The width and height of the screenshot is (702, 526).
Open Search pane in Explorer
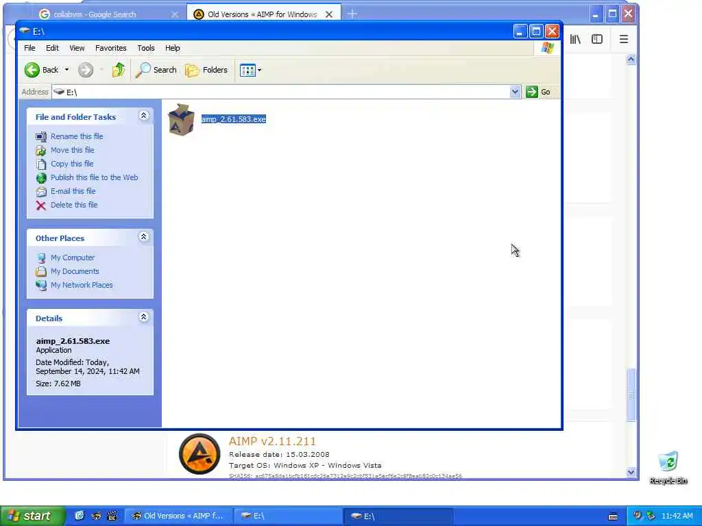coord(156,70)
